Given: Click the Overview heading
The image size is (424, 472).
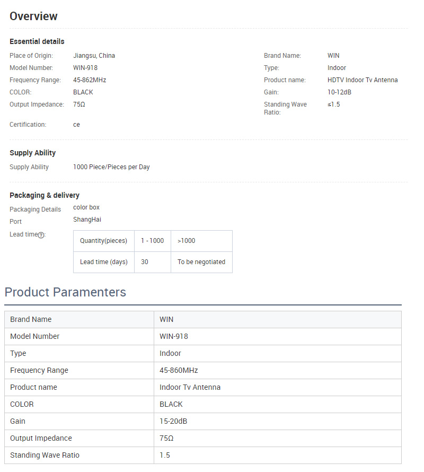Looking at the screenshot, I should tap(33, 16).
